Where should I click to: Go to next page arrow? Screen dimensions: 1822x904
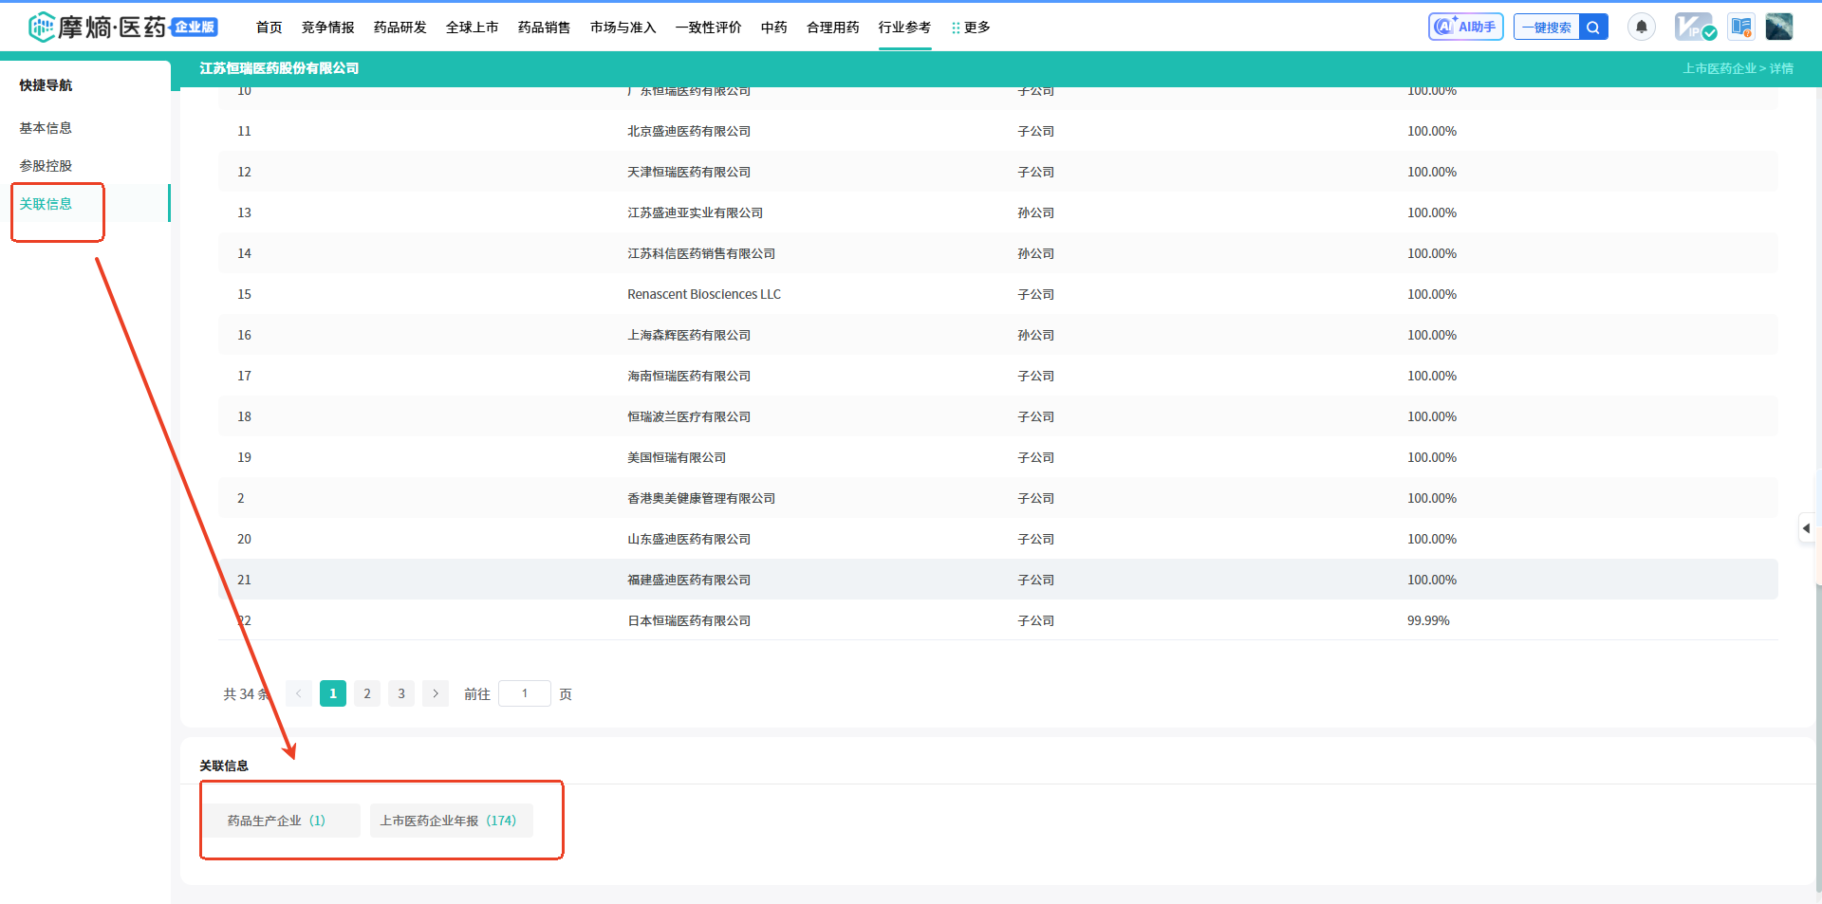click(436, 693)
